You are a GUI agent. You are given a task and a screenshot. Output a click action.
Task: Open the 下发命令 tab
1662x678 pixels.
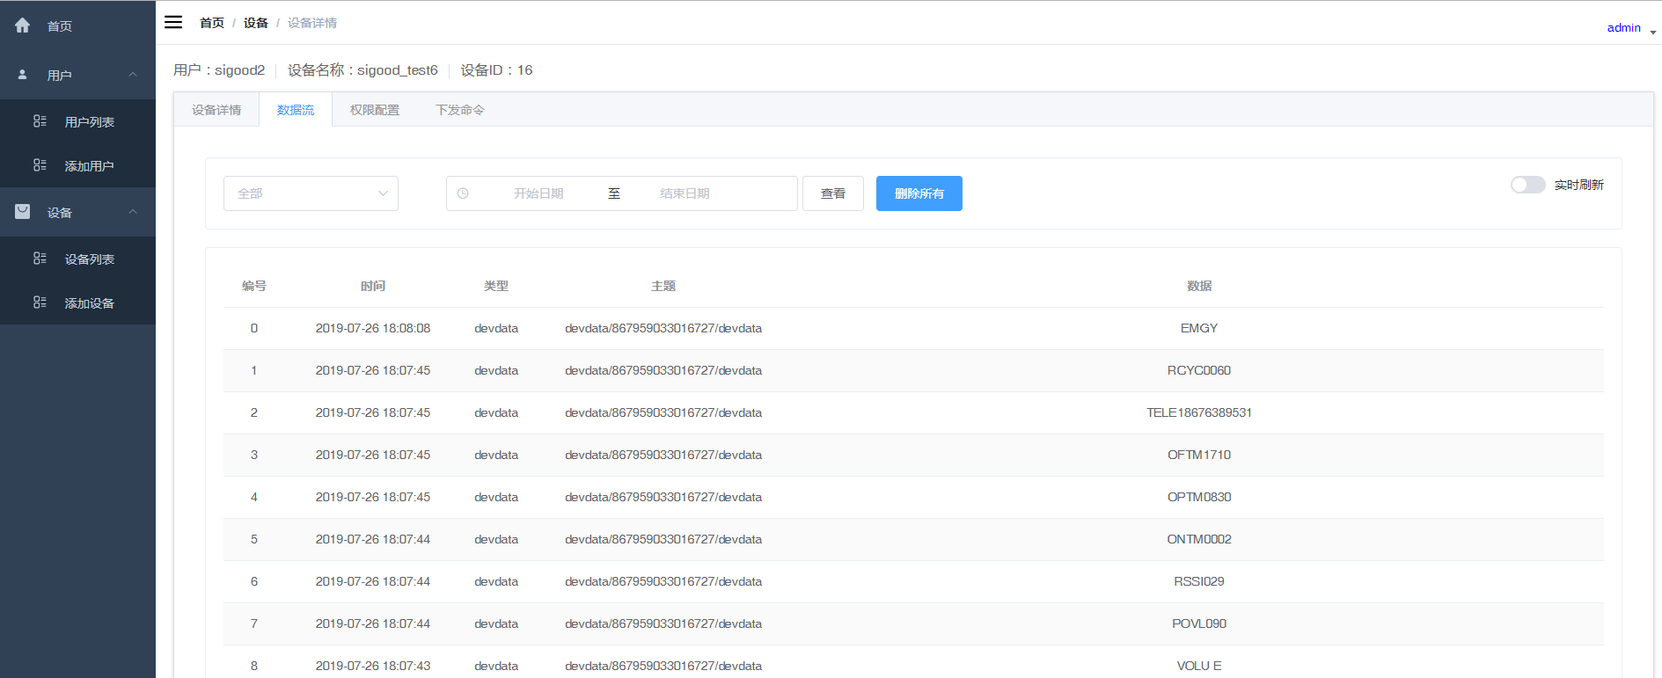(x=460, y=110)
